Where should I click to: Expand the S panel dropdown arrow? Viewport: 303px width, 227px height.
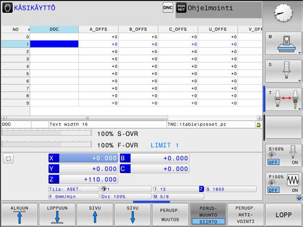[x=299, y=81]
